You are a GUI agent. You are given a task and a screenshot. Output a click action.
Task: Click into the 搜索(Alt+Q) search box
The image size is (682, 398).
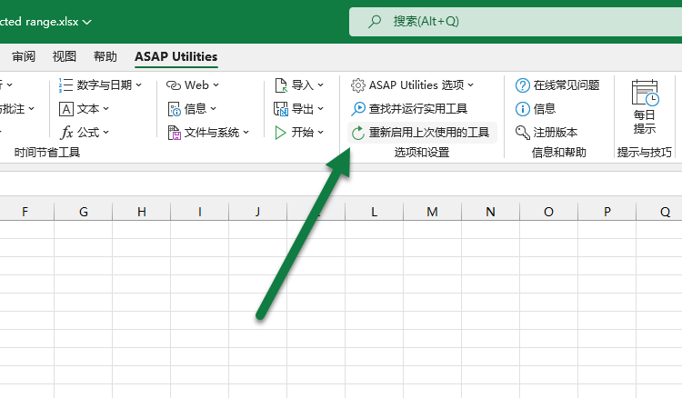click(x=516, y=22)
